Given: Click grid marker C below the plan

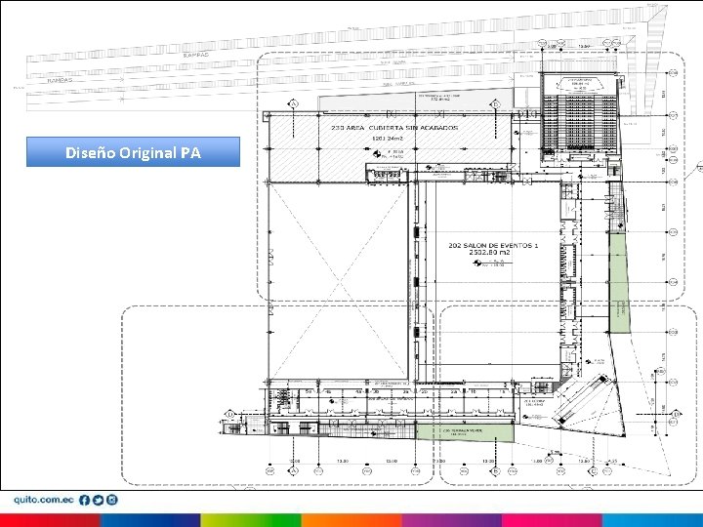Looking at the screenshot, I should (x=594, y=471).
